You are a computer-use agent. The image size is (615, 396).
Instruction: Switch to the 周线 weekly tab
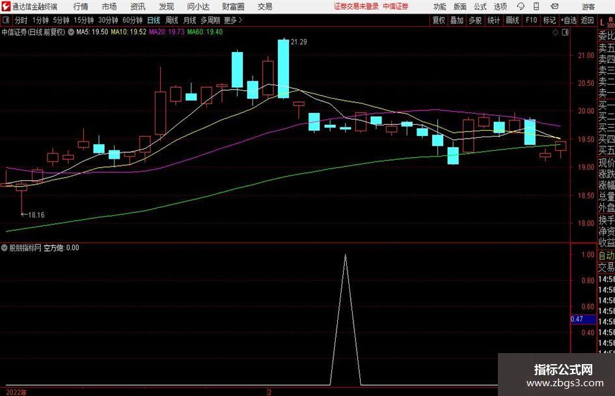tap(172, 20)
